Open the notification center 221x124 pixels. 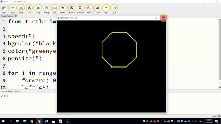point(217,121)
